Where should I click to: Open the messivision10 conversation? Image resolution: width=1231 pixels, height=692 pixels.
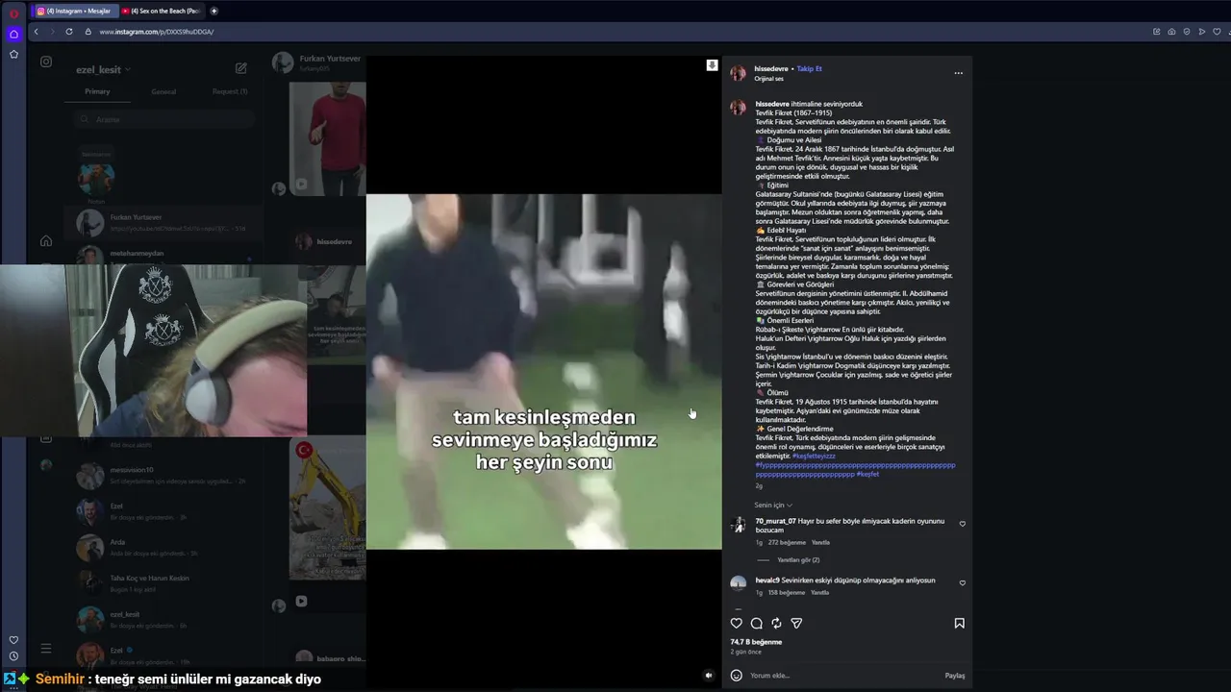[x=163, y=475]
